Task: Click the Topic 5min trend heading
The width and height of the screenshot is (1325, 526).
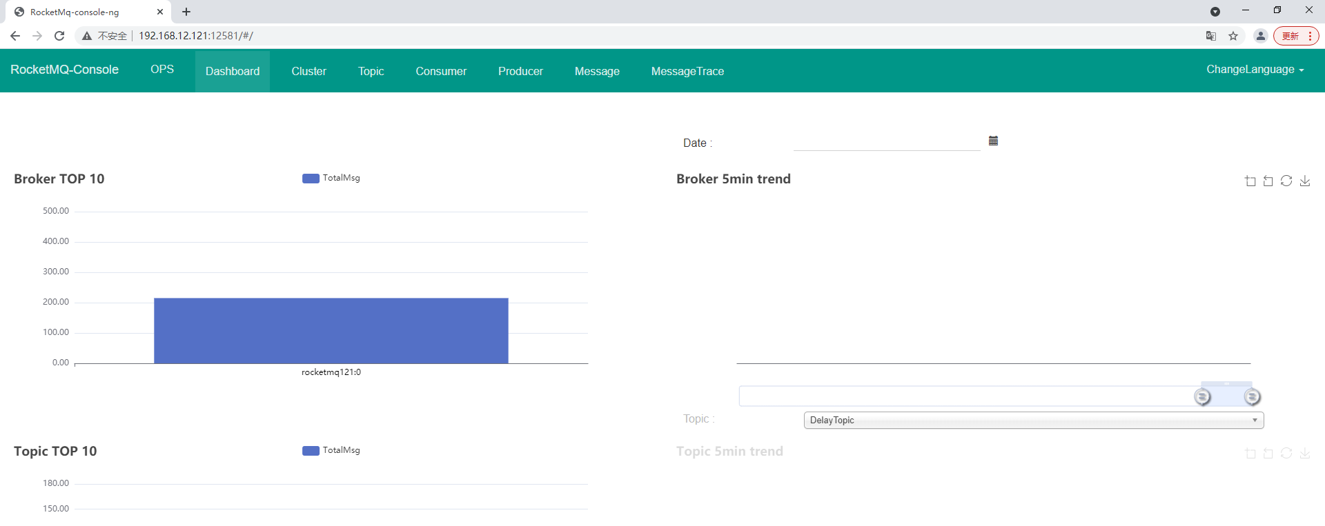Action: coord(729,452)
